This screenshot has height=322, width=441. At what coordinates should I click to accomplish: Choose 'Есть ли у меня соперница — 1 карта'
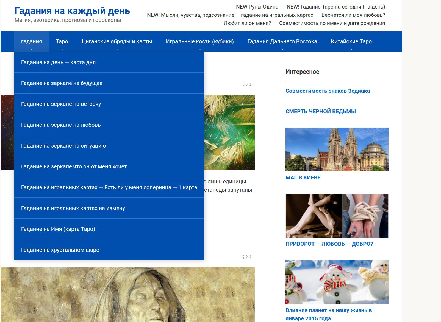tap(109, 187)
